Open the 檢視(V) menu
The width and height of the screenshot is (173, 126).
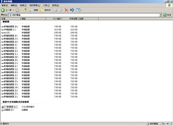click(23, 6)
